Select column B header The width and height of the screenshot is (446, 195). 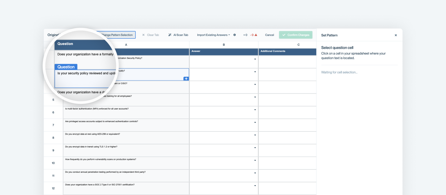(x=224, y=45)
